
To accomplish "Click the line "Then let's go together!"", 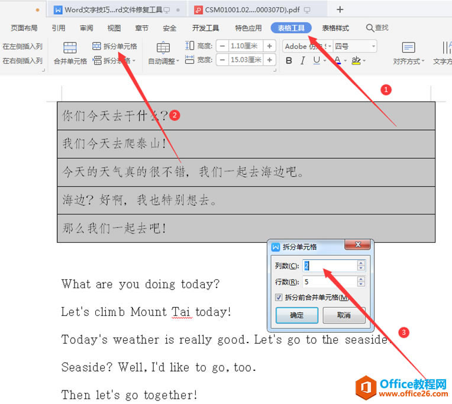I will click(129, 395).
